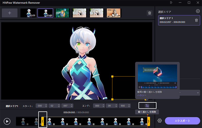Viewport: 202px width, 128px height.
Task: Click the first dimmed timeline frame
Action: 23,121
